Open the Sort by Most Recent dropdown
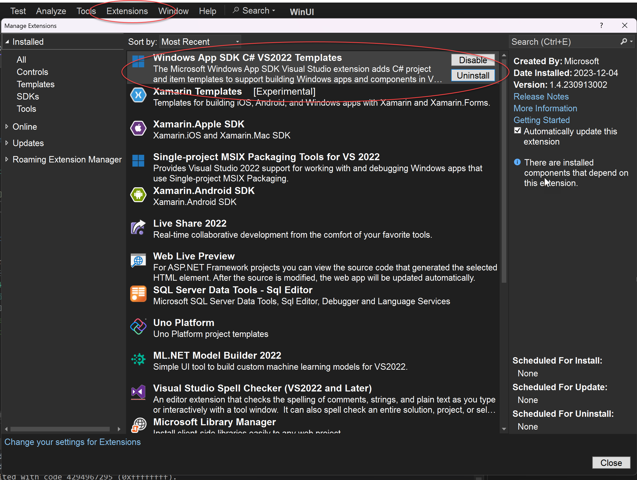Viewport: 637px width, 480px height. tap(237, 41)
